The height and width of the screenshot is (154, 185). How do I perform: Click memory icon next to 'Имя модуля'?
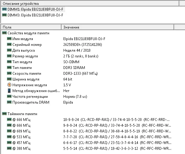point(9,39)
